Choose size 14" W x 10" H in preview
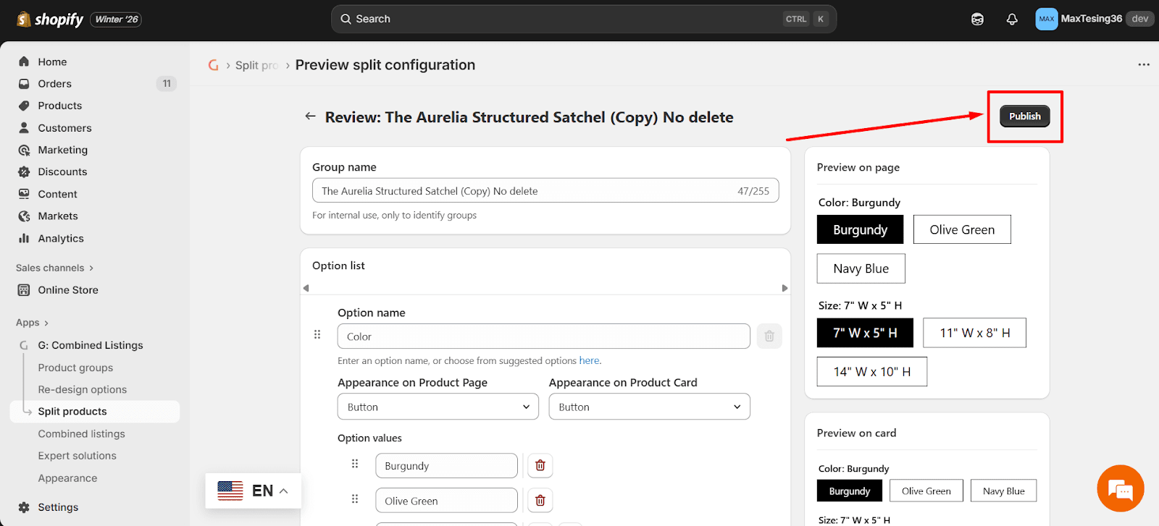Viewport: 1159px width, 526px height. click(872, 372)
